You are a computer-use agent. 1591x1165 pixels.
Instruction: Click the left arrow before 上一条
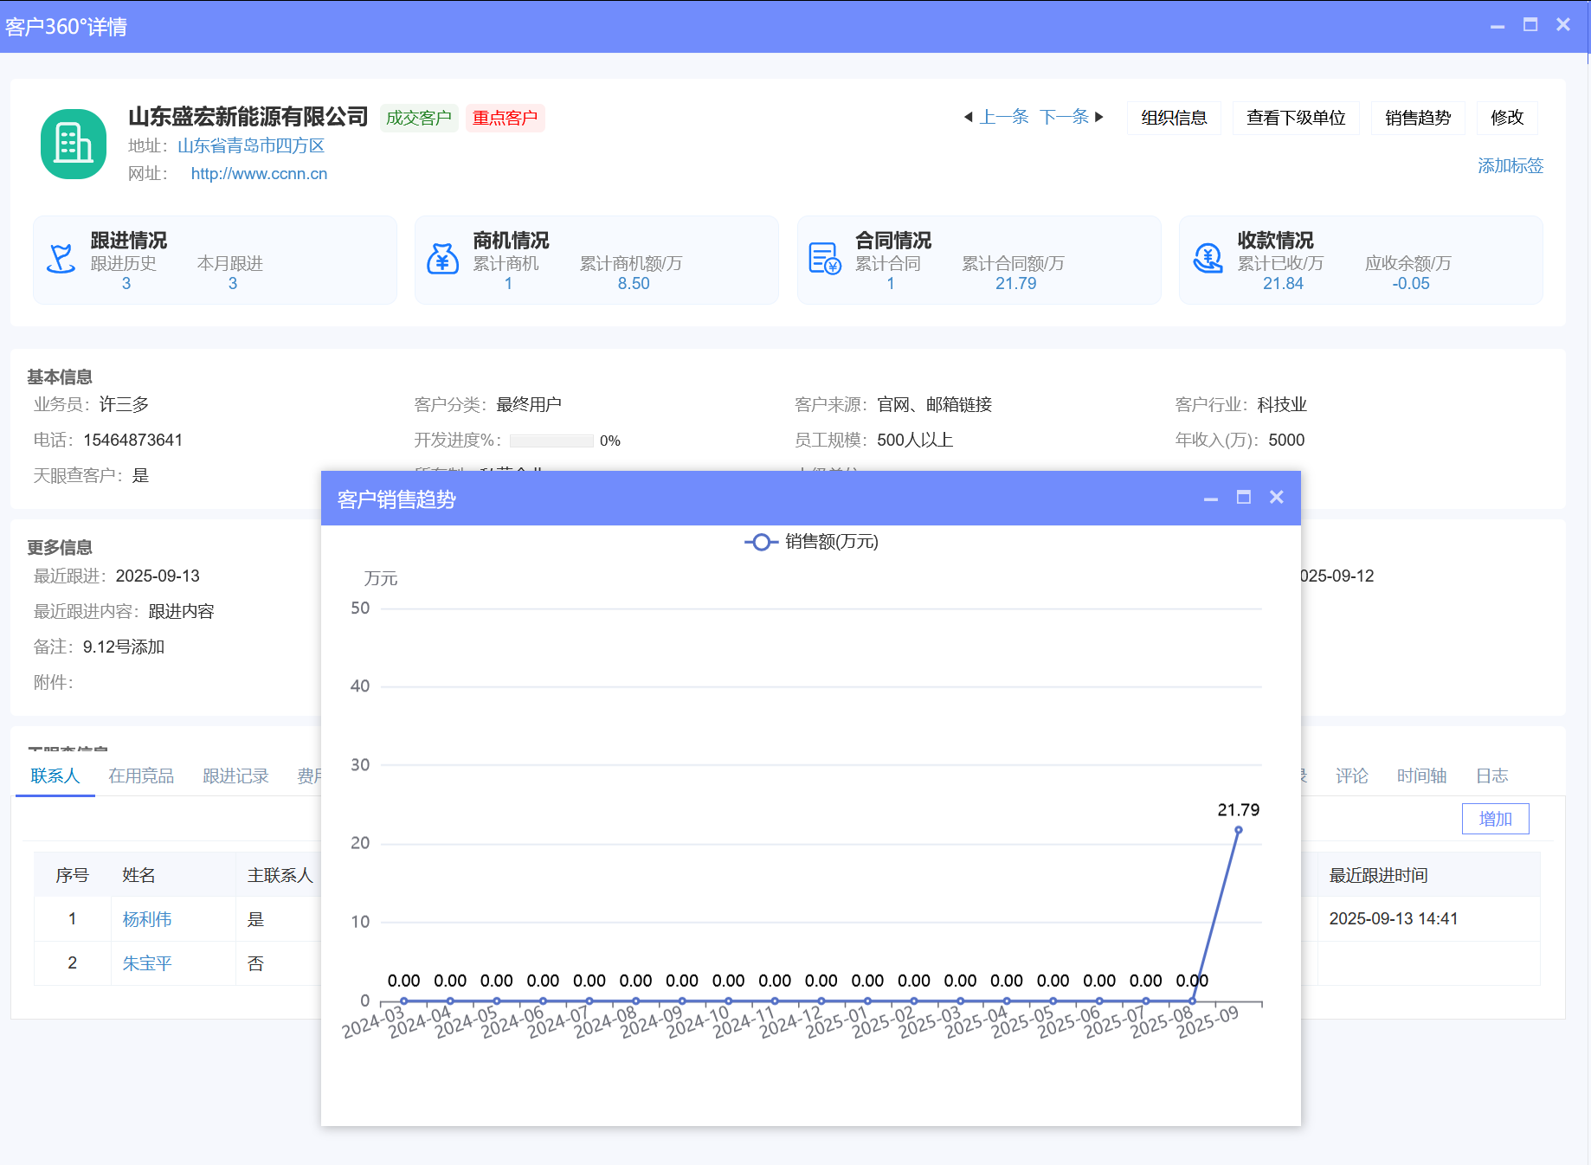[969, 117]
